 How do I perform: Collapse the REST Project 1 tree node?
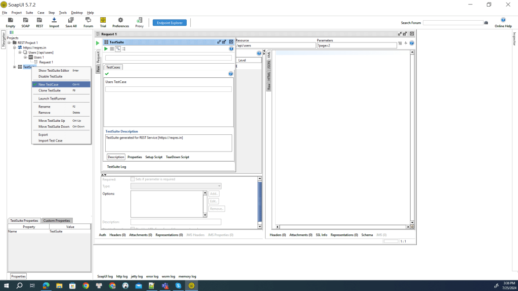[x=9, y=43]
